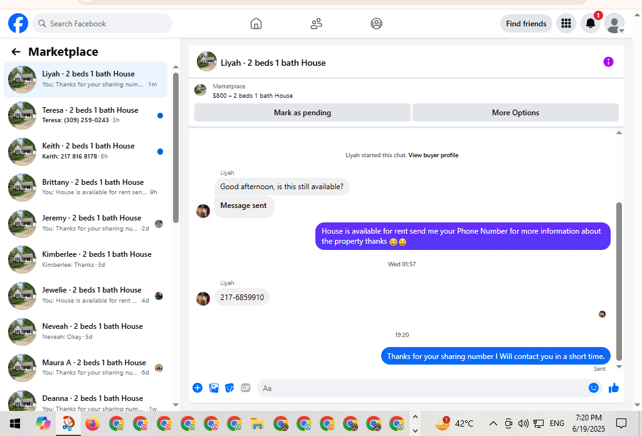642x436 pixels.
Task: Attach a photo with the image icon
Action: 214,388
